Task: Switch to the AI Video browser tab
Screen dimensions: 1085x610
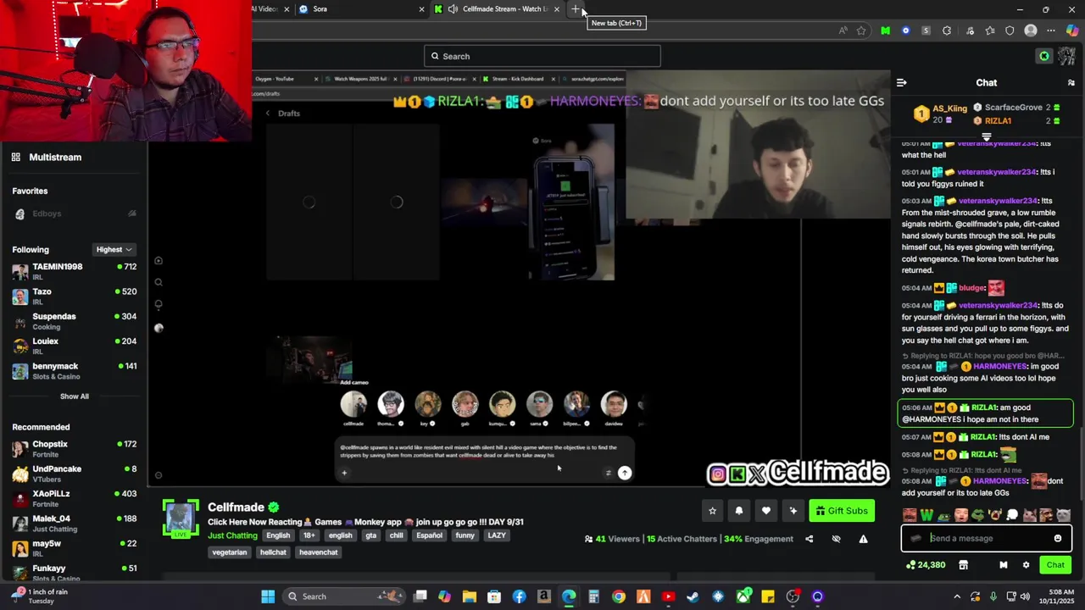Action: [x=271, y=9]
